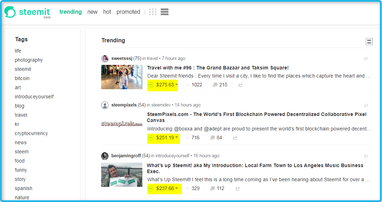Select the life tag
This screenshot has height=202, width=382.
coord(18,51)
